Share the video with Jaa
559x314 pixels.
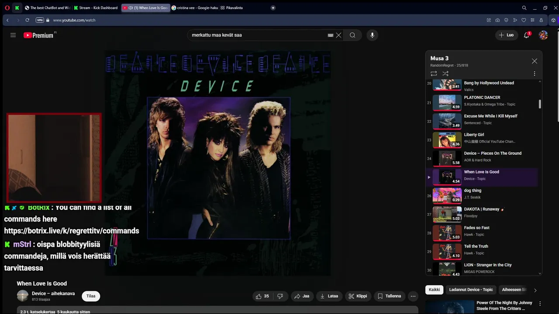tap(302, 296)
